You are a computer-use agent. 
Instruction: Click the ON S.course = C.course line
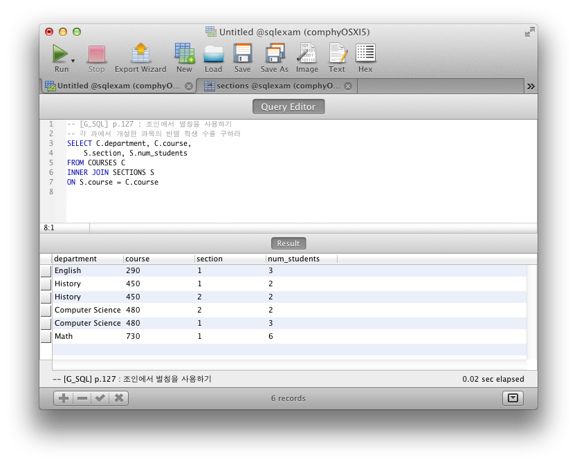tap(113, 182)
